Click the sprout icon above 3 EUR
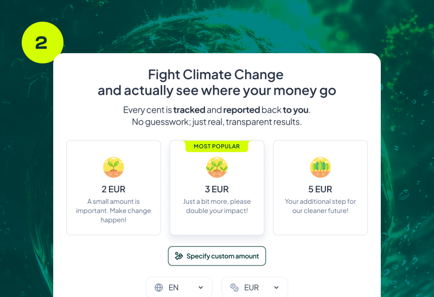The width and height of the screenshot is (434, 297). coord(217,167)
